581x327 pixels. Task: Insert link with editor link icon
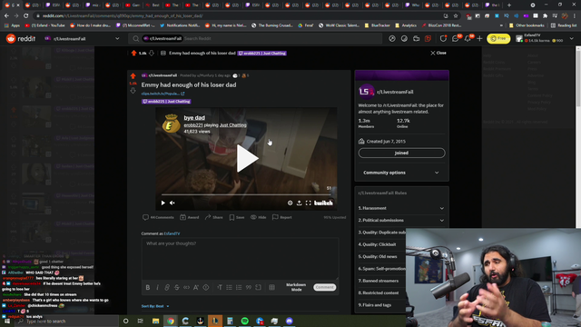167,287
